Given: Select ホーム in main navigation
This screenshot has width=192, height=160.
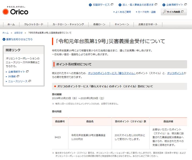Looking at the screenshot, I should pyautogui.click(x=11, y=24).
